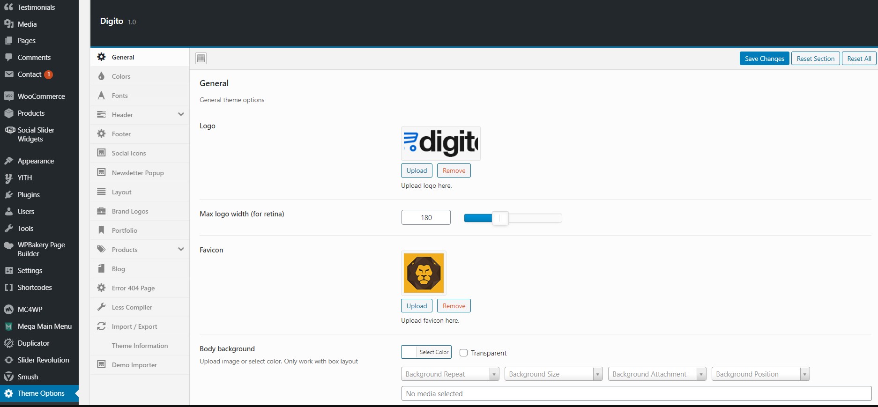Open the Background Attachment dropdown

coord(656,374)
